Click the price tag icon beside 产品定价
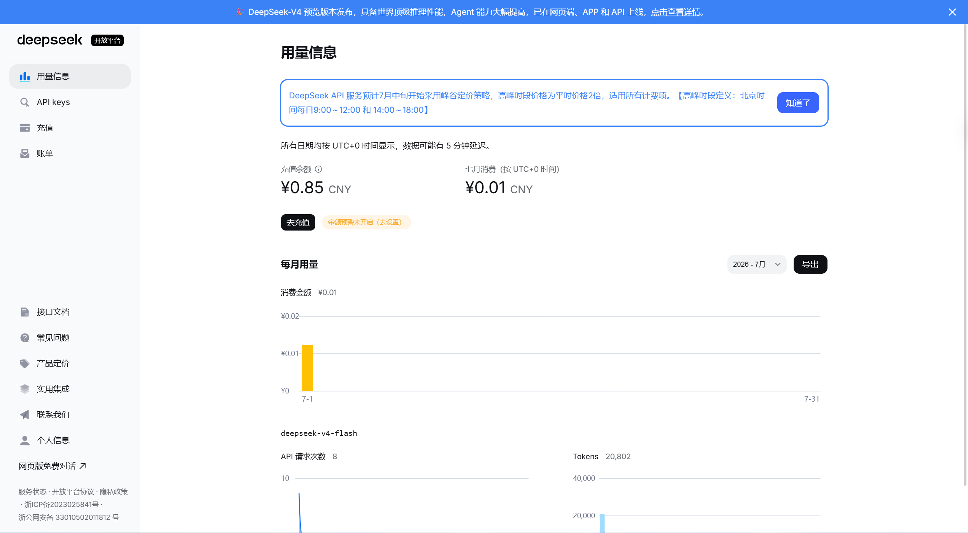The height and width of the screenshot is (533, 968). coord(25,363)
